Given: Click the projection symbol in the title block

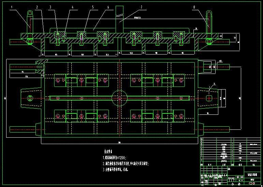Looking at the screenshot, I should tap(252, 183).
